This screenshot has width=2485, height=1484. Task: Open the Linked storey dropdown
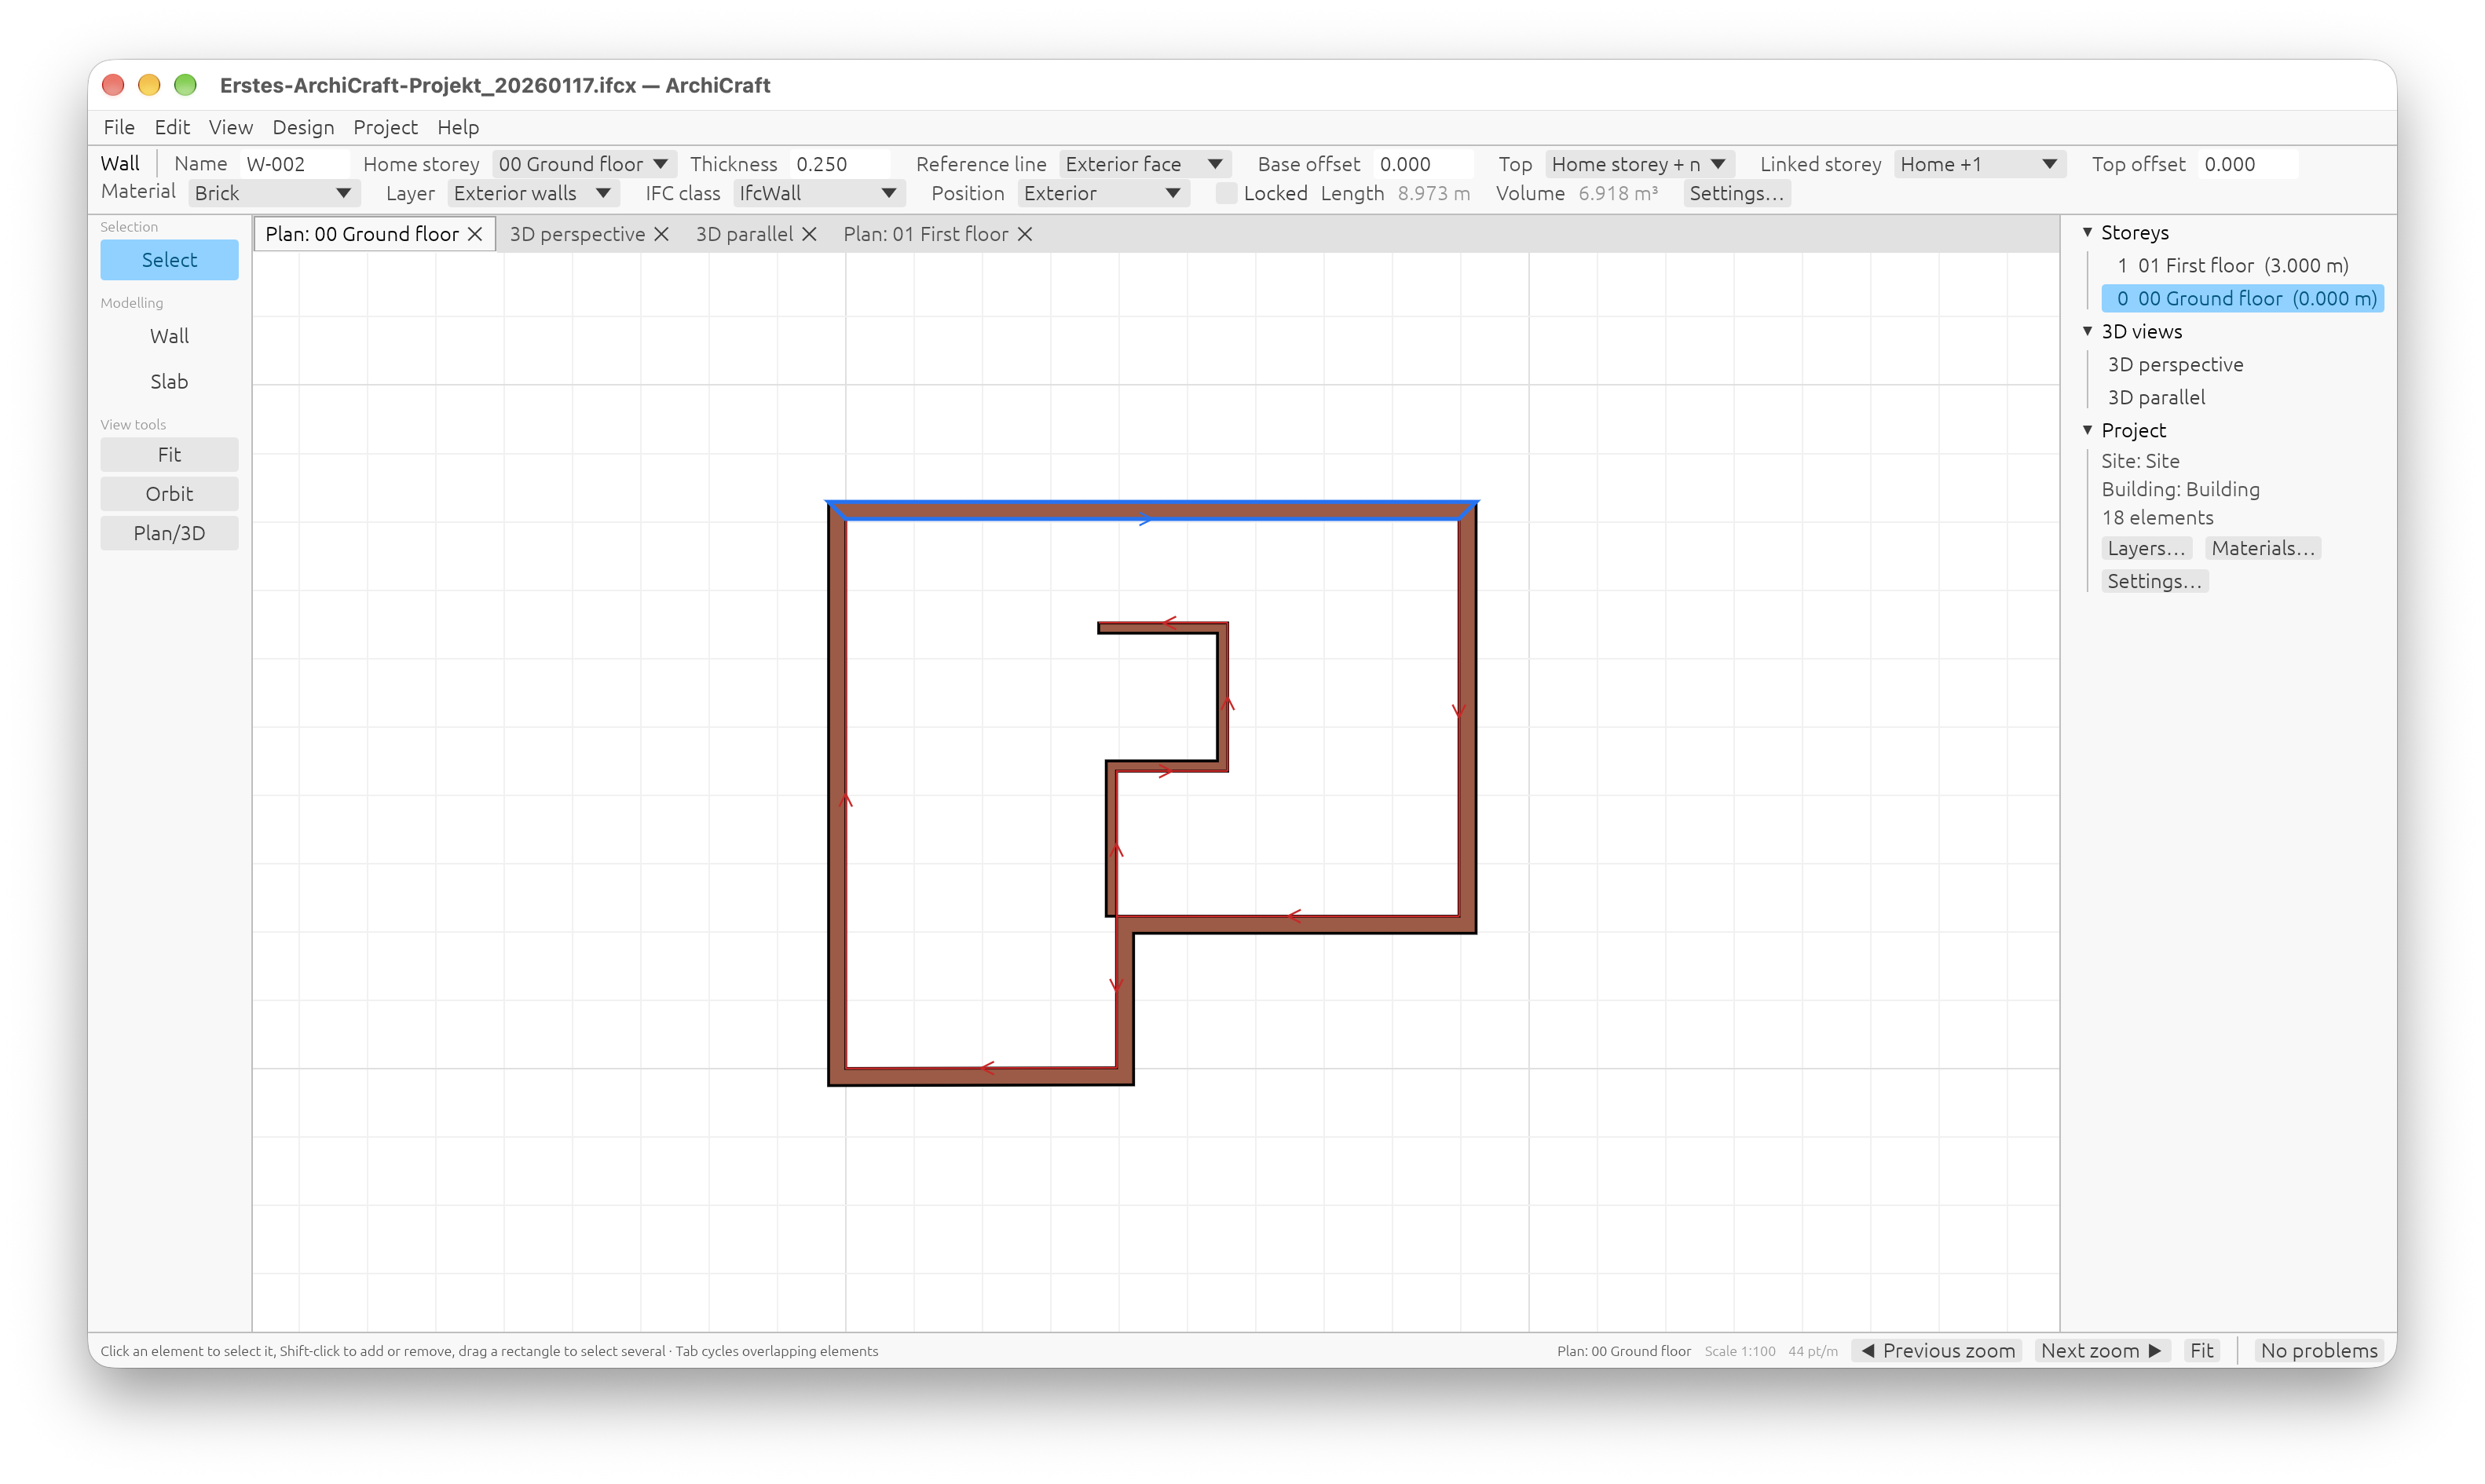(x=1980, y=164)
